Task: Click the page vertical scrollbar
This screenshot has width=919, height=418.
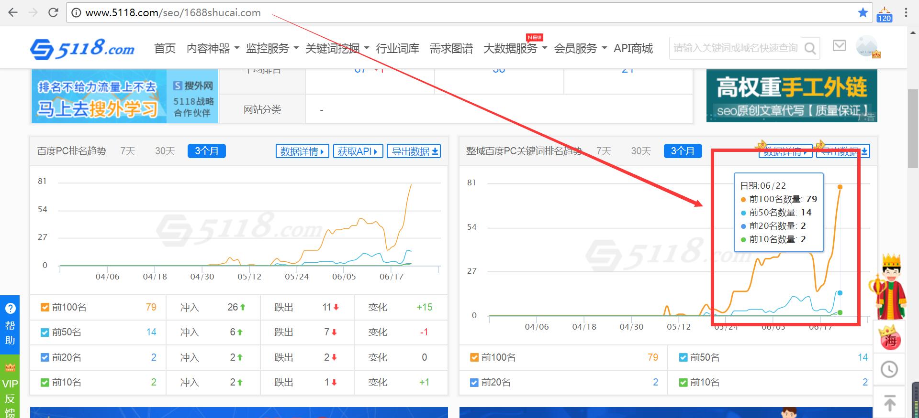Action: [x=913, y=129]
